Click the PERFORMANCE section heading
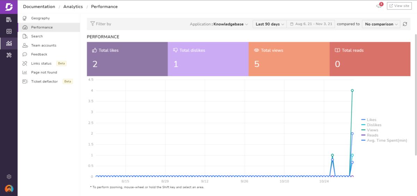 coord(103,37)
